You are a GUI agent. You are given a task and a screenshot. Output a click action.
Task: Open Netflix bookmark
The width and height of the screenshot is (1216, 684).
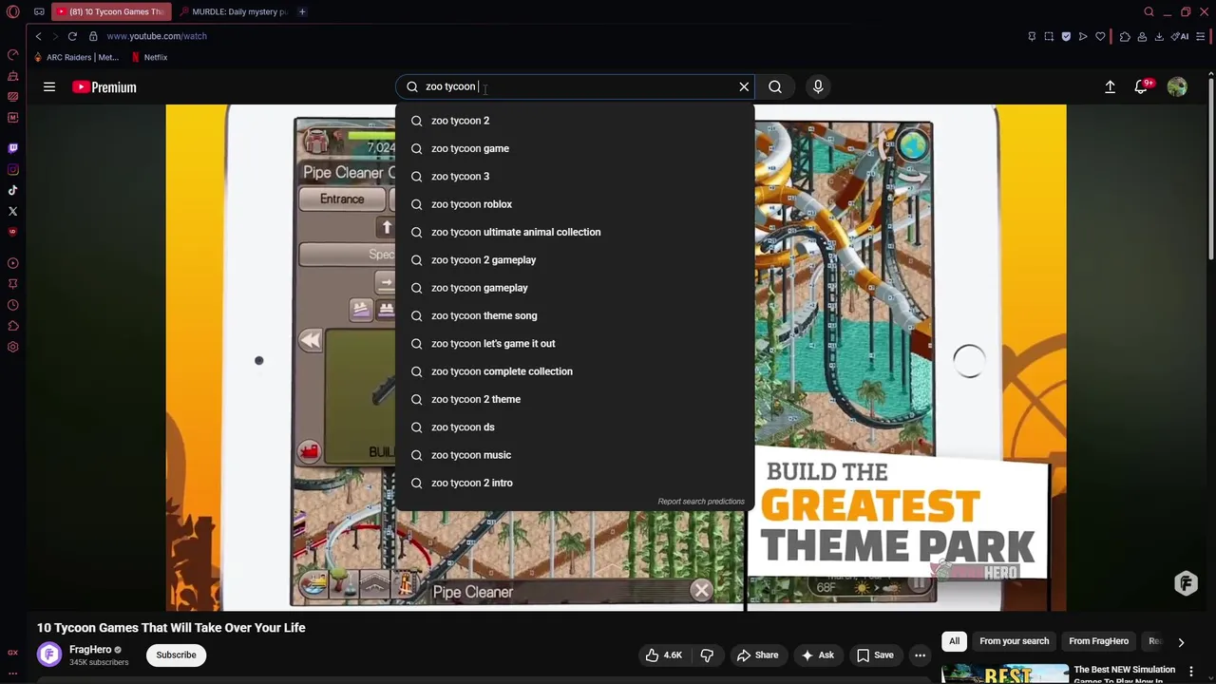pyautogui.click(x=149, y=57)
